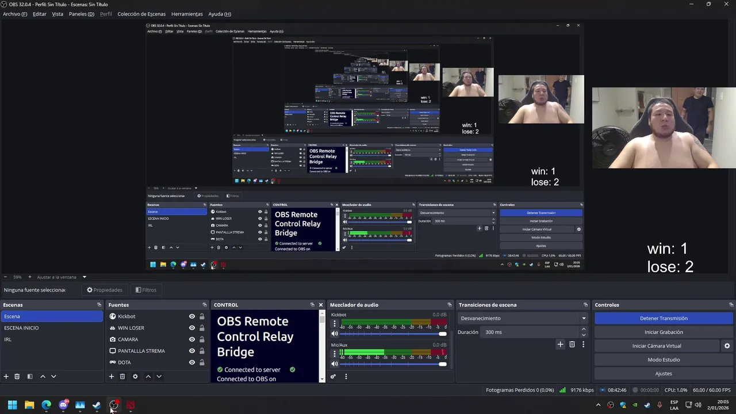
Task: Open Discord from the taskbar
Action: pos(63,405)
